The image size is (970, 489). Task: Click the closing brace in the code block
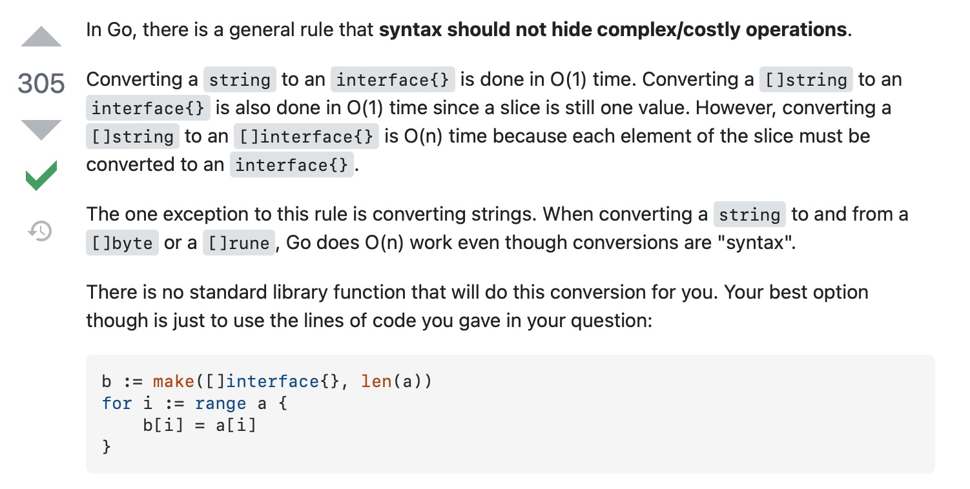(x=107, y=446)
